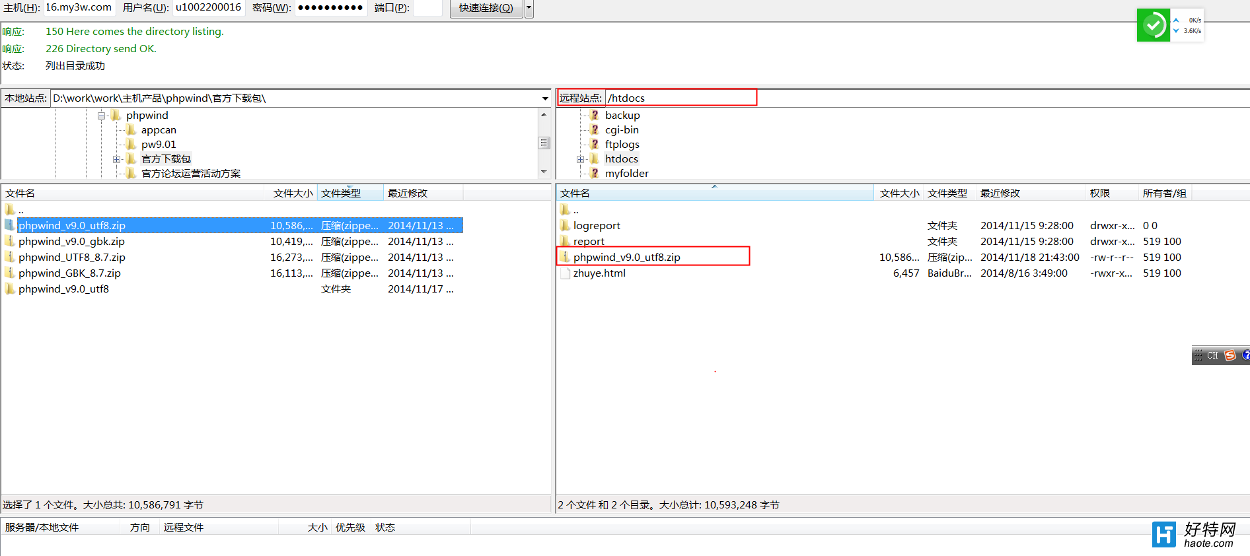This screenshot has height=556, width=1250.
Task: Sort remote files by 权限 column header
Action: [x=1113, y=193]
